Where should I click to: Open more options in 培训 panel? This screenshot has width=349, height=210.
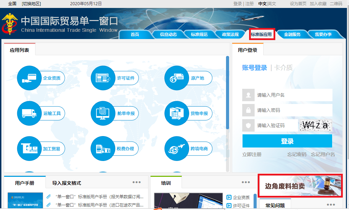(246, 182)
